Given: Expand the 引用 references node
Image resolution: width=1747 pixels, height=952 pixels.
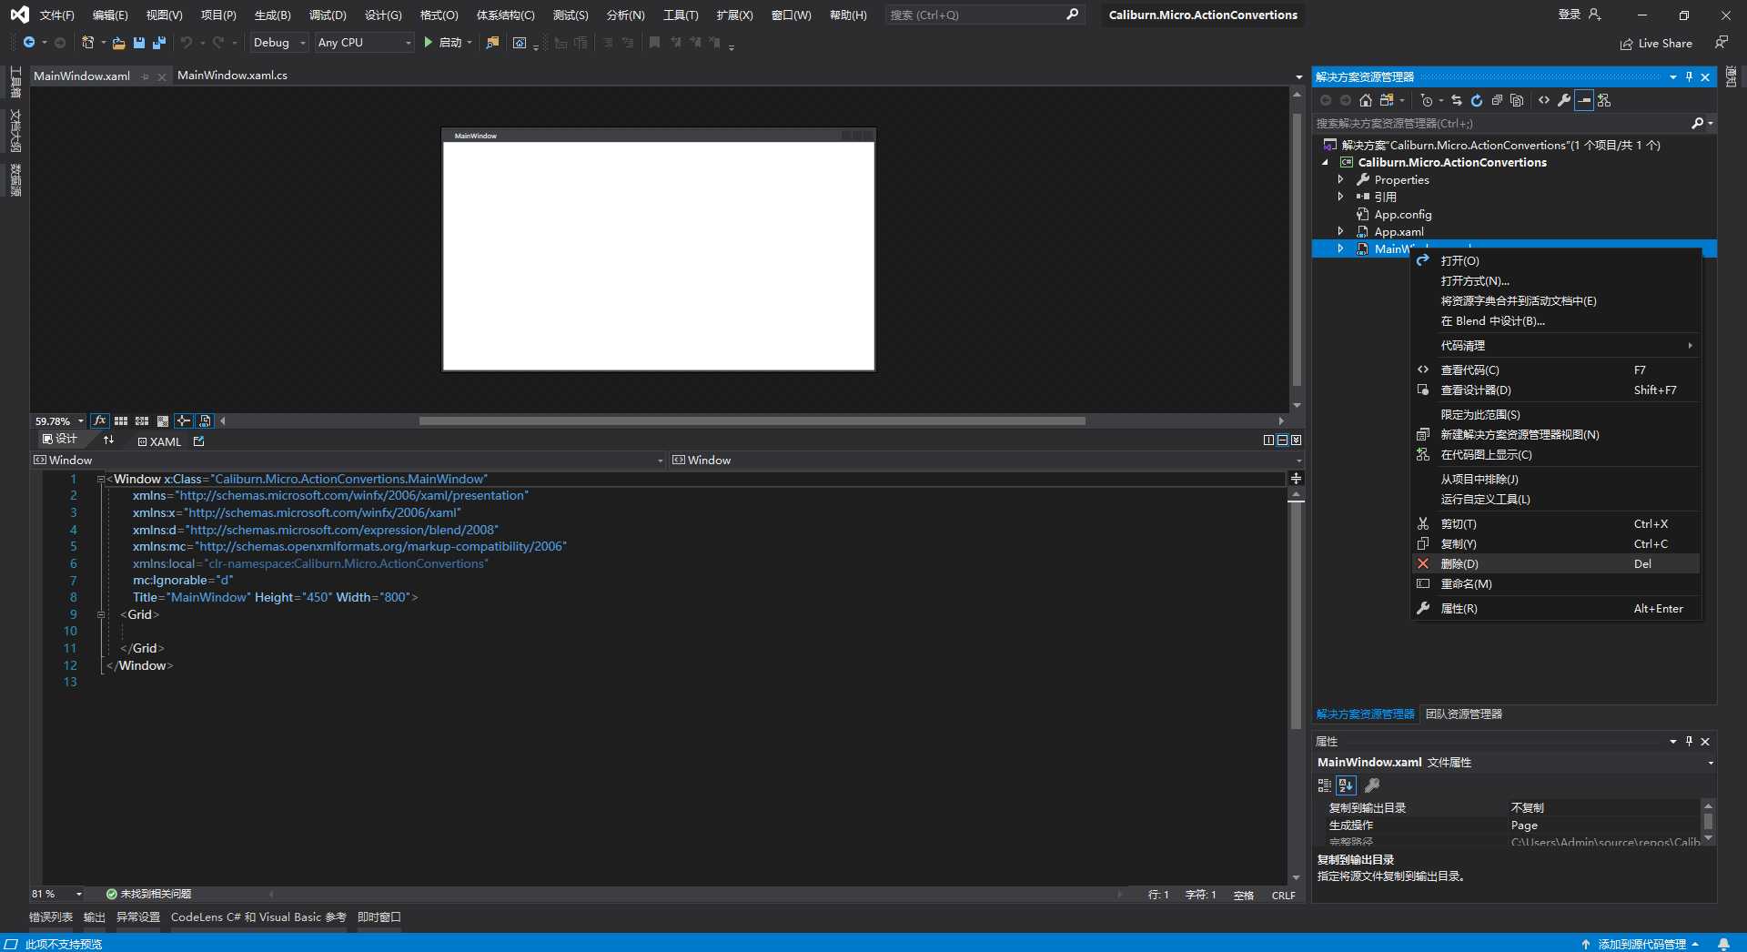Looking at the screenshot, I should pos(1340,197).
